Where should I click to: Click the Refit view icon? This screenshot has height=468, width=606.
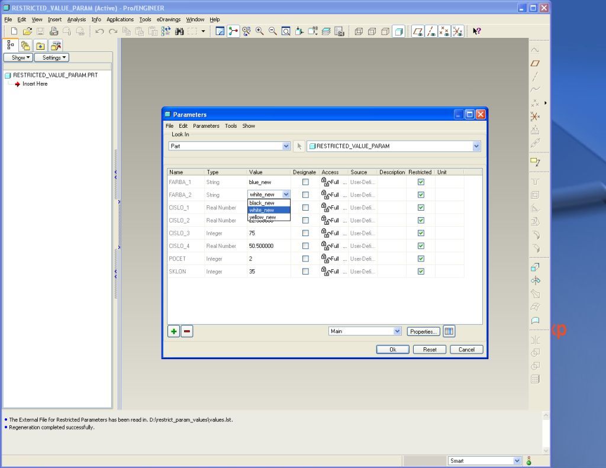pyautogui.click(x=286, y=31)
